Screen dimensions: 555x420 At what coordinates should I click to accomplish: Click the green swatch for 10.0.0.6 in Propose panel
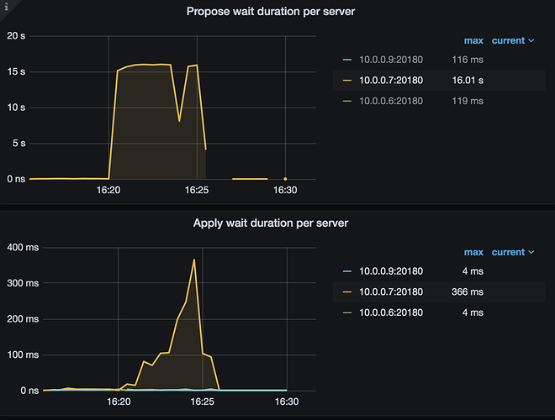pos(347,101)
